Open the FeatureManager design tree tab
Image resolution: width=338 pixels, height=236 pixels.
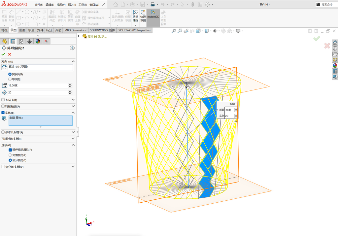pos(5,41)
